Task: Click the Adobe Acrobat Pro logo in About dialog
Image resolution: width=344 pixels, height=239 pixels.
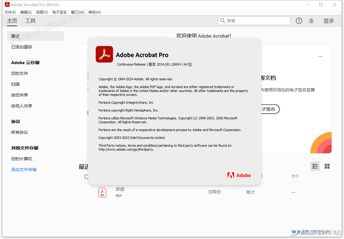Action: 104,54
